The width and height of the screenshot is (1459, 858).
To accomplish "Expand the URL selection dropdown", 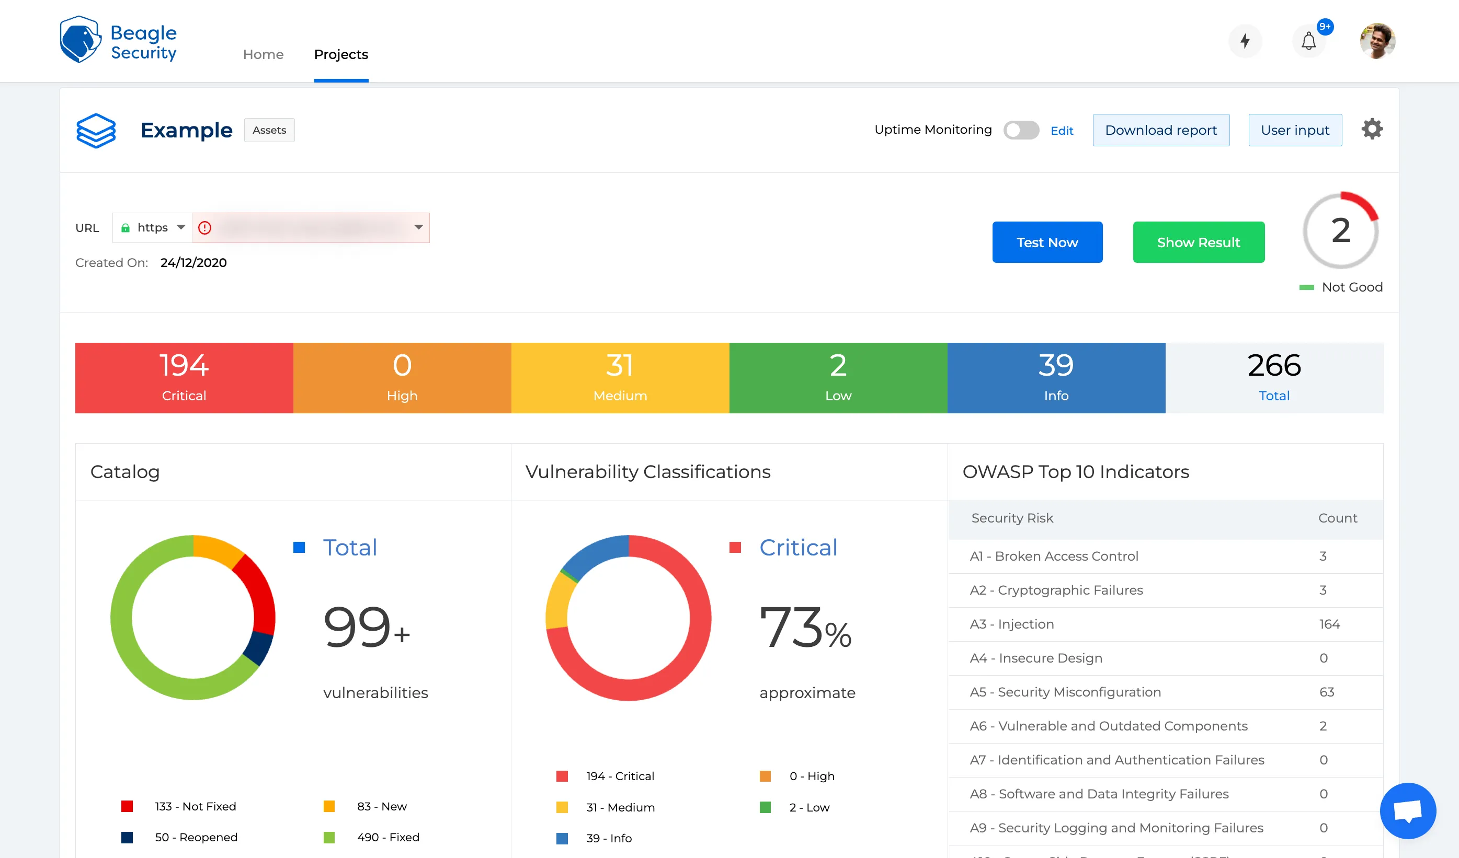I will tap(418, 228).
